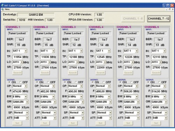Viewport: 175px width, 131px height.
Task: Click Channel 3 output frequency field 490,00
Action: click(x=73, y=91)
